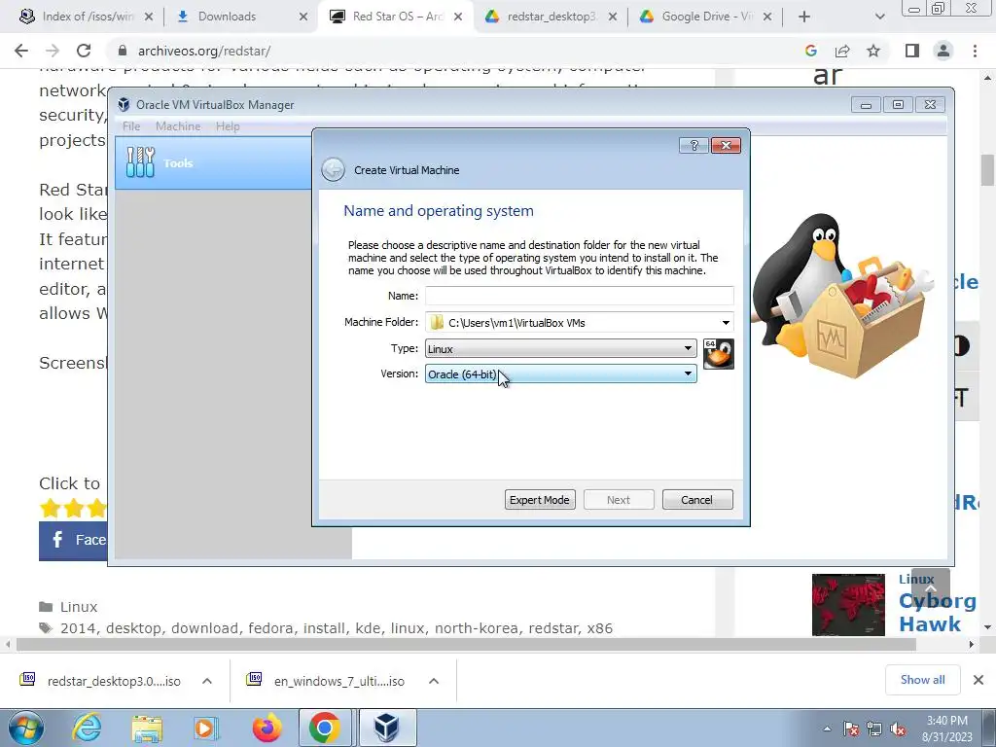Image resolution: width=996 pixels, height=747 pixels.
Task: Click the page's vertical scrollbar thumb
Action: click(x=987, y=170)
